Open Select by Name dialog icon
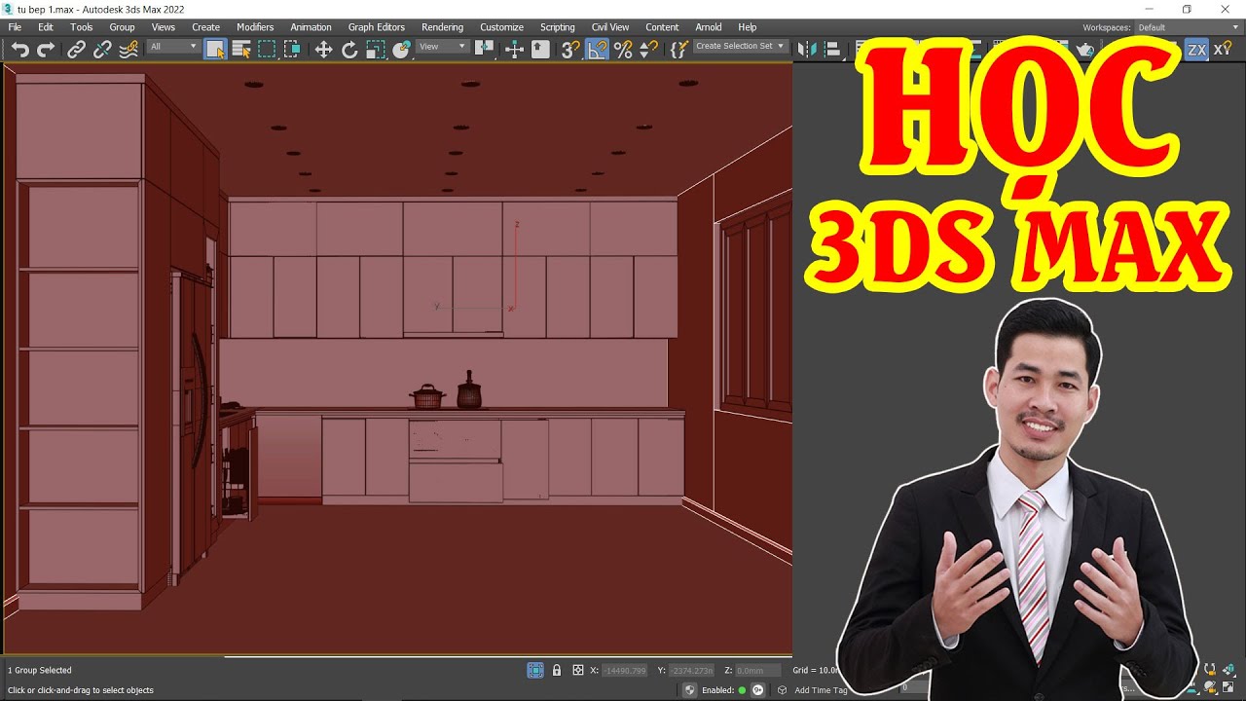Viewport: 1246px width, 701px height. (241, 50)
